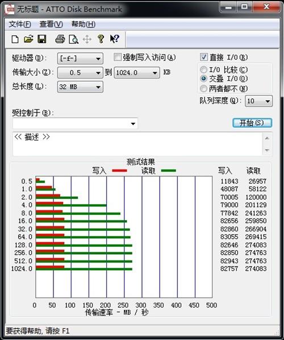Select the I/O 比较 radio option

pyautogui.click(x=203, y=69)
